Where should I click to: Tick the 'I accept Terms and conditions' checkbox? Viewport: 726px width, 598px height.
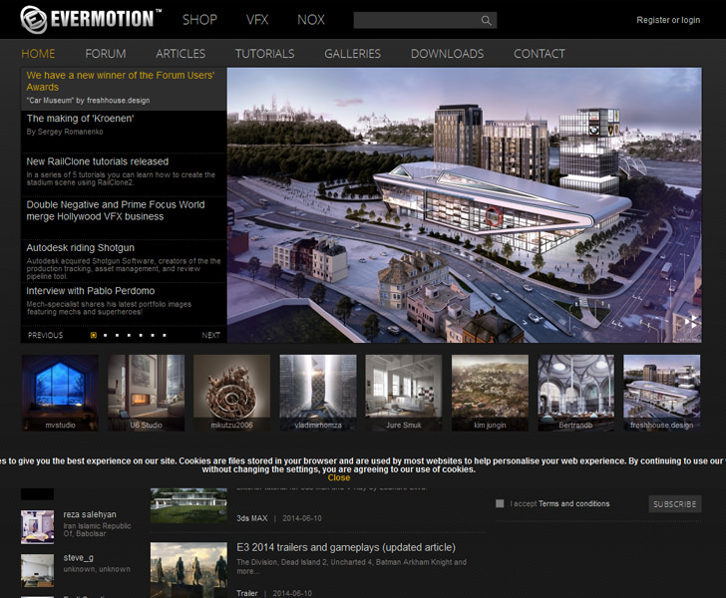pyautogui.click(x=500, y=503)
